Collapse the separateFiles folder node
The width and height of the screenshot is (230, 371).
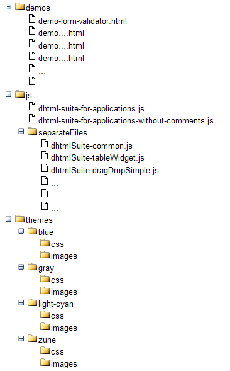[21, 131]
